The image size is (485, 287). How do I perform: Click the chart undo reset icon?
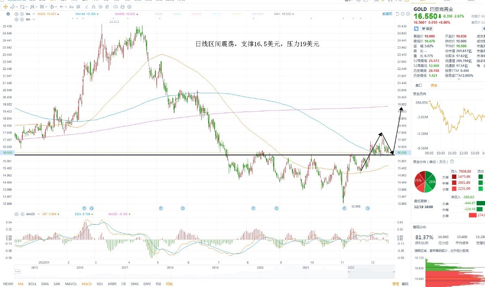(x=397, y=14)
